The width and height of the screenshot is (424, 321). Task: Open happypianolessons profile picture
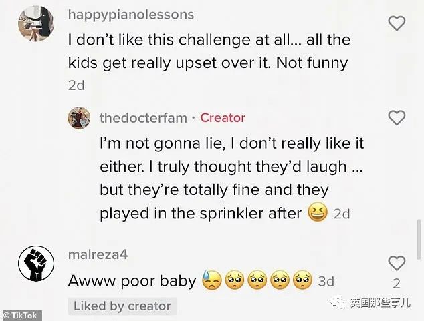(36, 23)
